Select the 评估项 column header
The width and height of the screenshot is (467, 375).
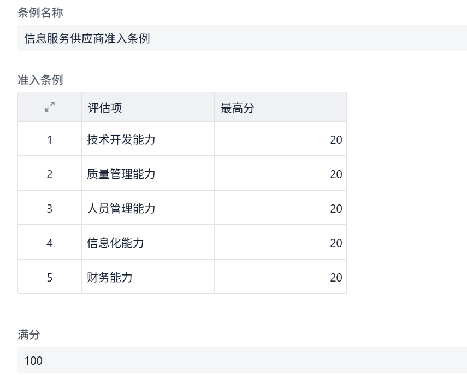147,108
